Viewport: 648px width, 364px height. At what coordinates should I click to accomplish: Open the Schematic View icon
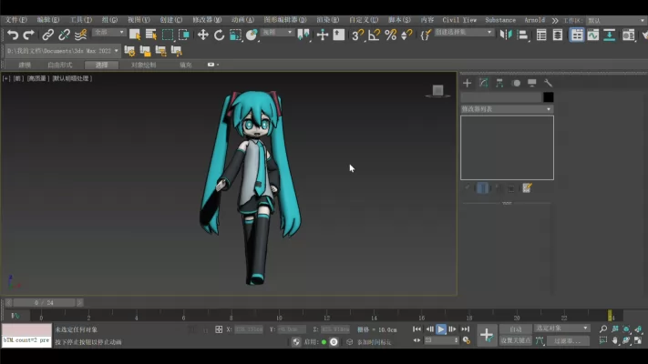(609, 35)
